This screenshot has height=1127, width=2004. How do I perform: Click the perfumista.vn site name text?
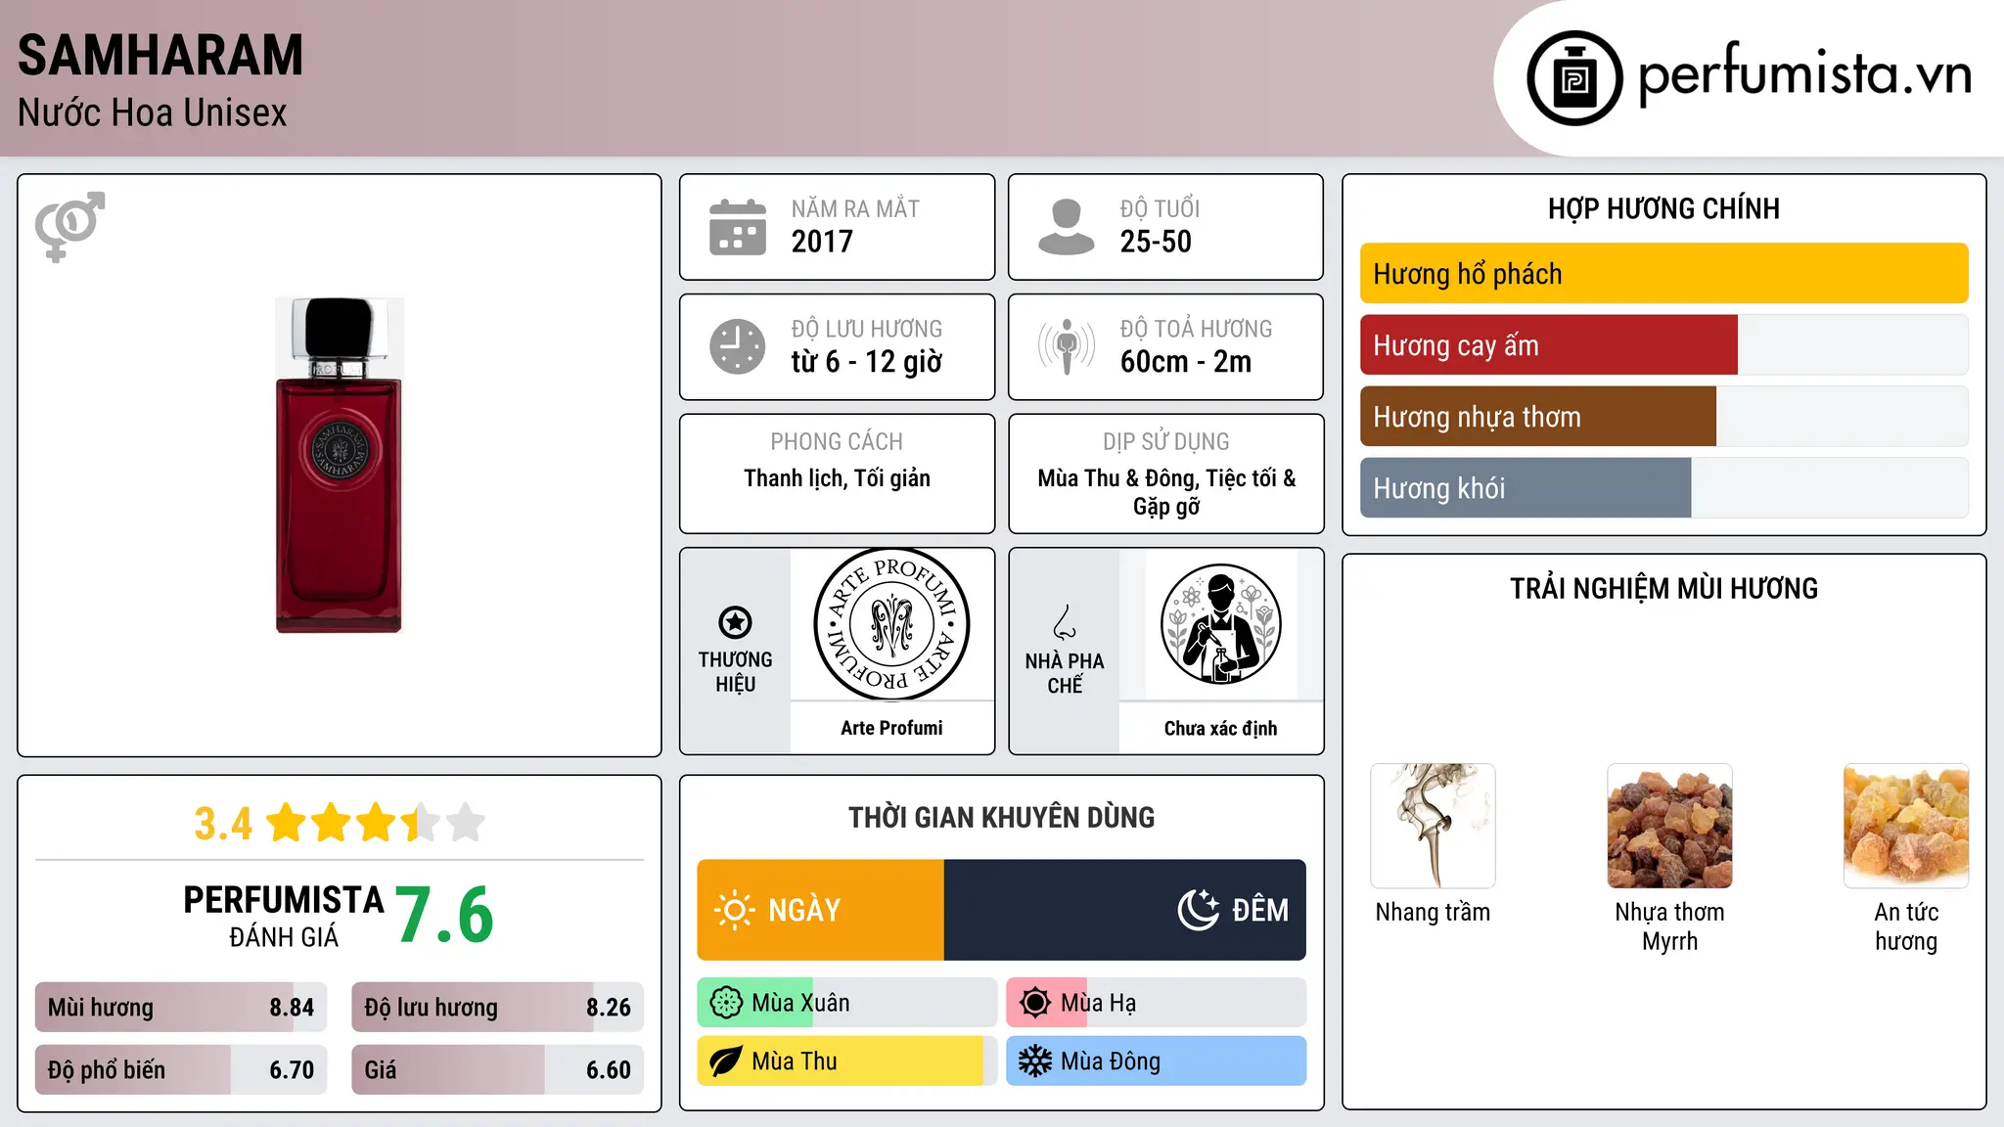pos(1805,74)
